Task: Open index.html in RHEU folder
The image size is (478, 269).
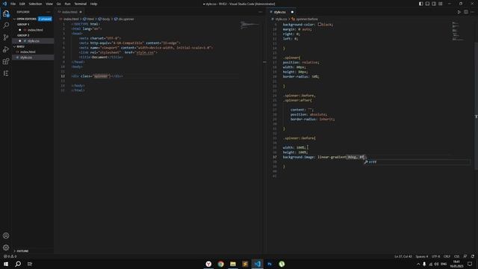Action: tap(28, 52)
